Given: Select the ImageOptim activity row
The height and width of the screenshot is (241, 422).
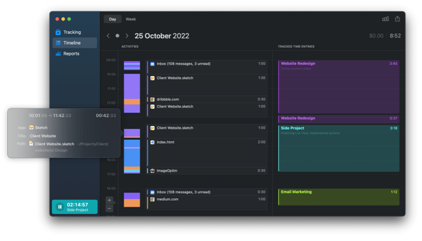Looking at the screenshot, I should click(206, 170).
